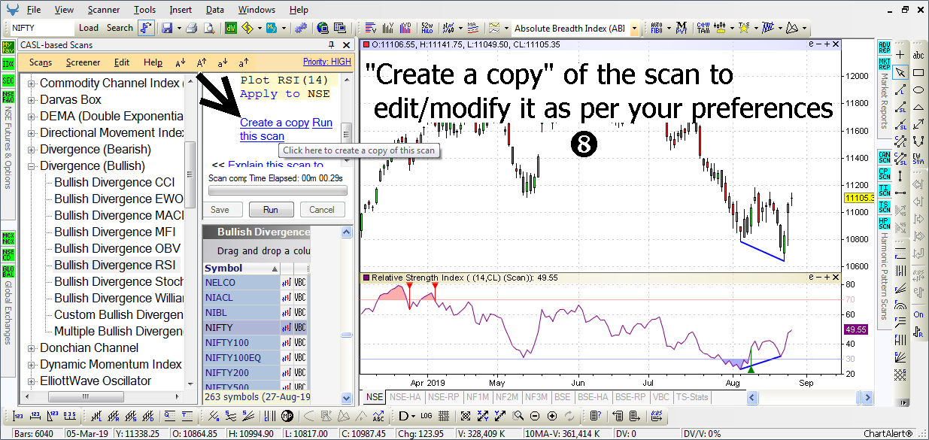Click the red color square in chart header

366,44
